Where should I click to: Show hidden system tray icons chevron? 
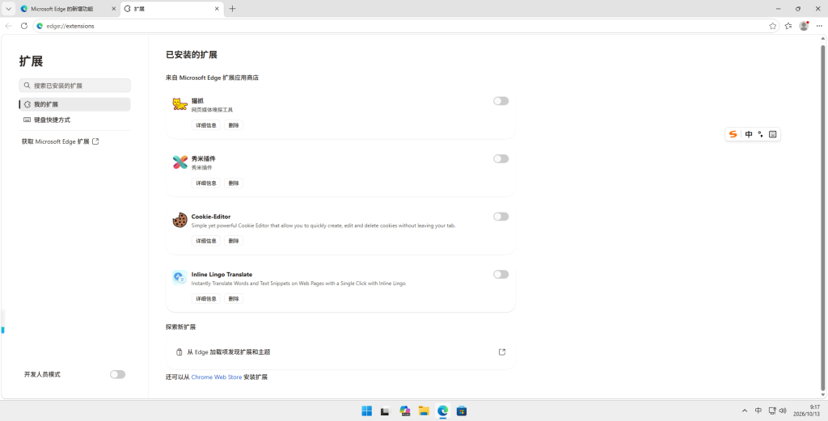pos(745,411)
